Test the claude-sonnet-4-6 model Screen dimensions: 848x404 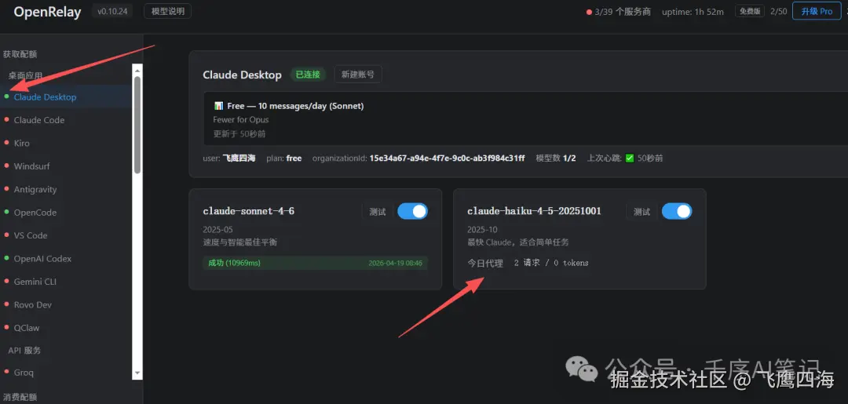click(378, 212)
